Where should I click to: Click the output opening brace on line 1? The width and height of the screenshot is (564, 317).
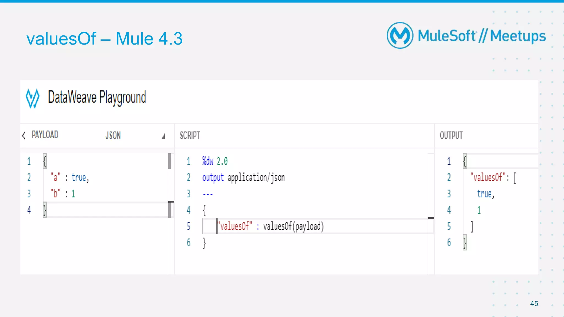coord(465,161)
